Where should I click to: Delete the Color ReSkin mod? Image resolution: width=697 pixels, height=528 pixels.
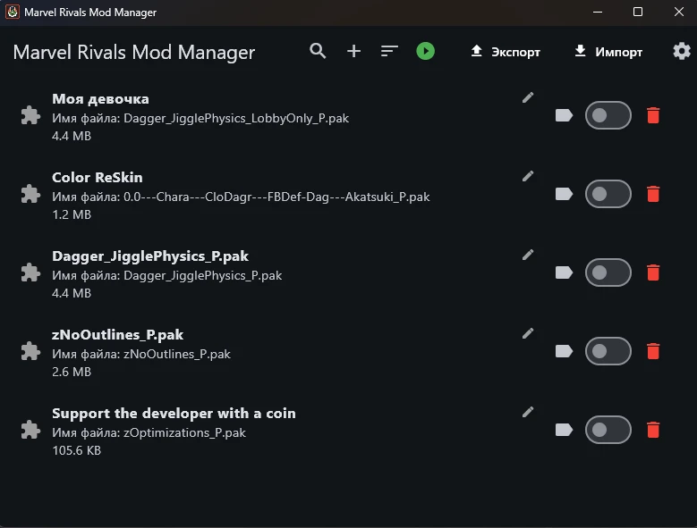[x=653, y=194]
